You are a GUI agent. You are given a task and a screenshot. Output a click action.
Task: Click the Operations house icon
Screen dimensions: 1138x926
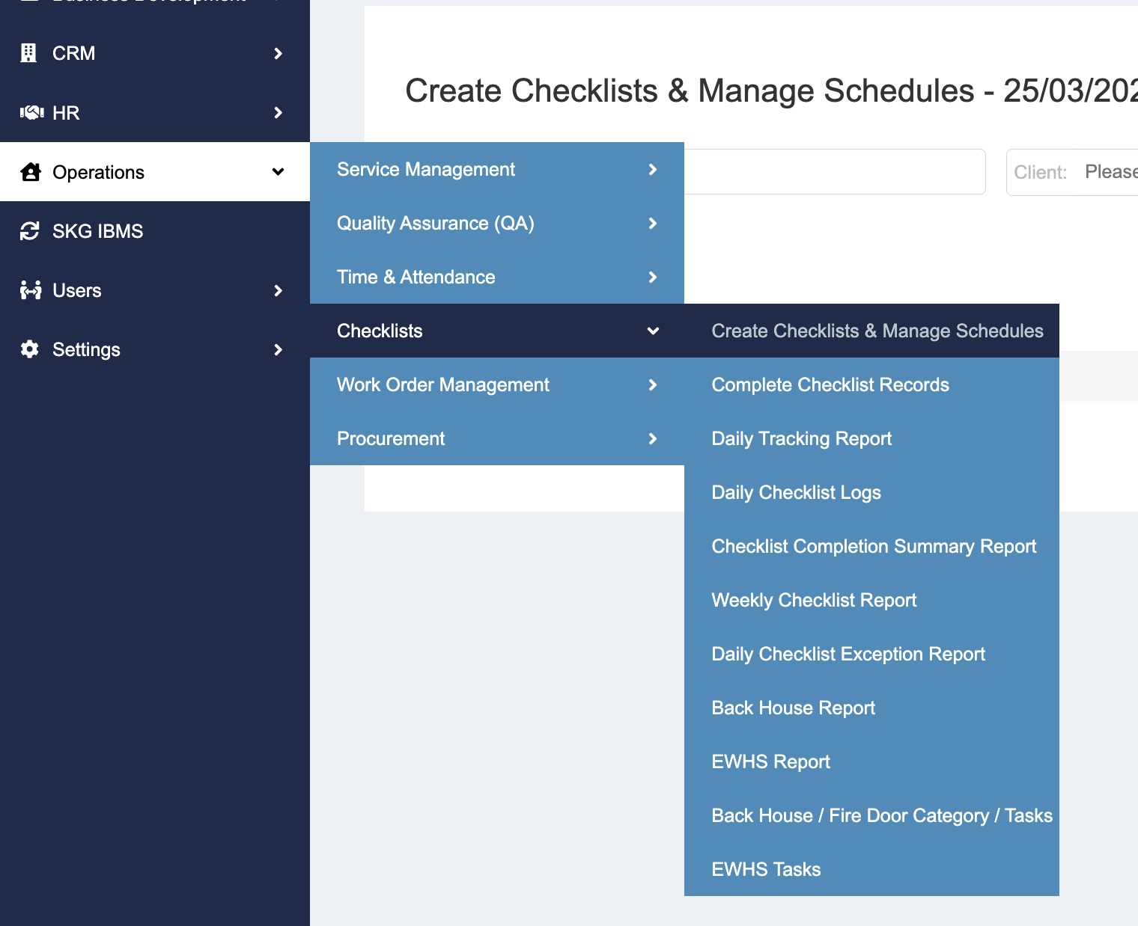[31, 172]
